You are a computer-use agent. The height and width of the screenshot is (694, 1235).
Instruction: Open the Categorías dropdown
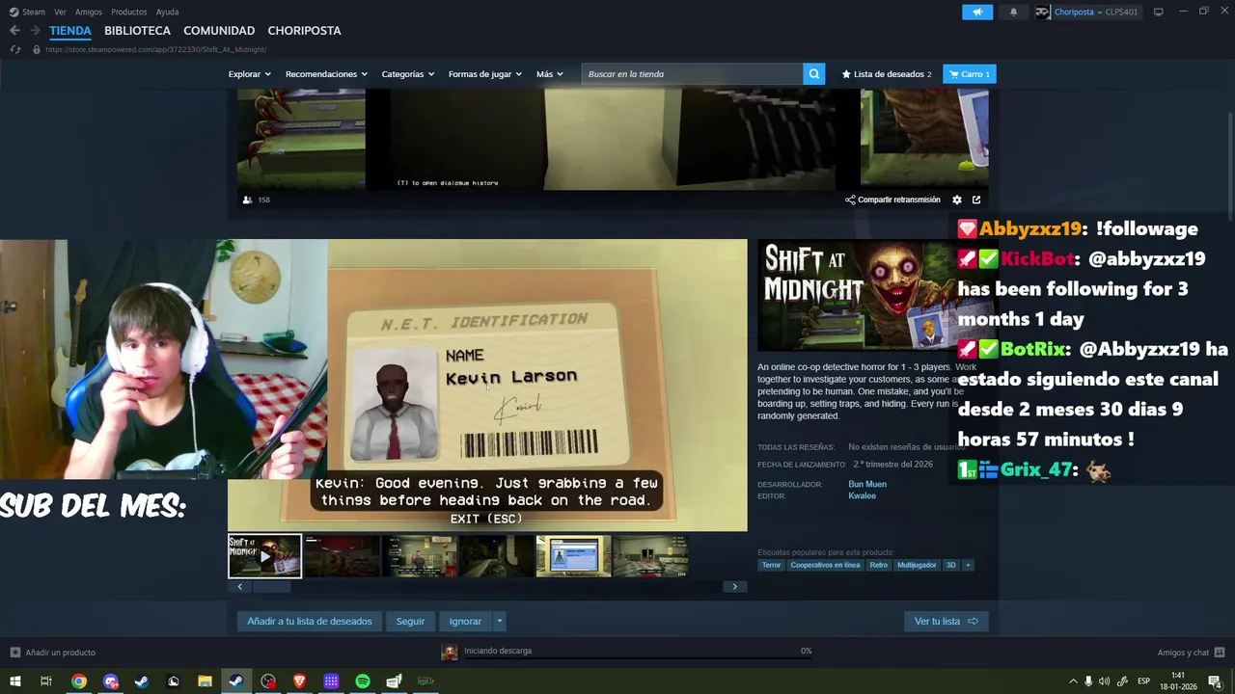[407, 74]
